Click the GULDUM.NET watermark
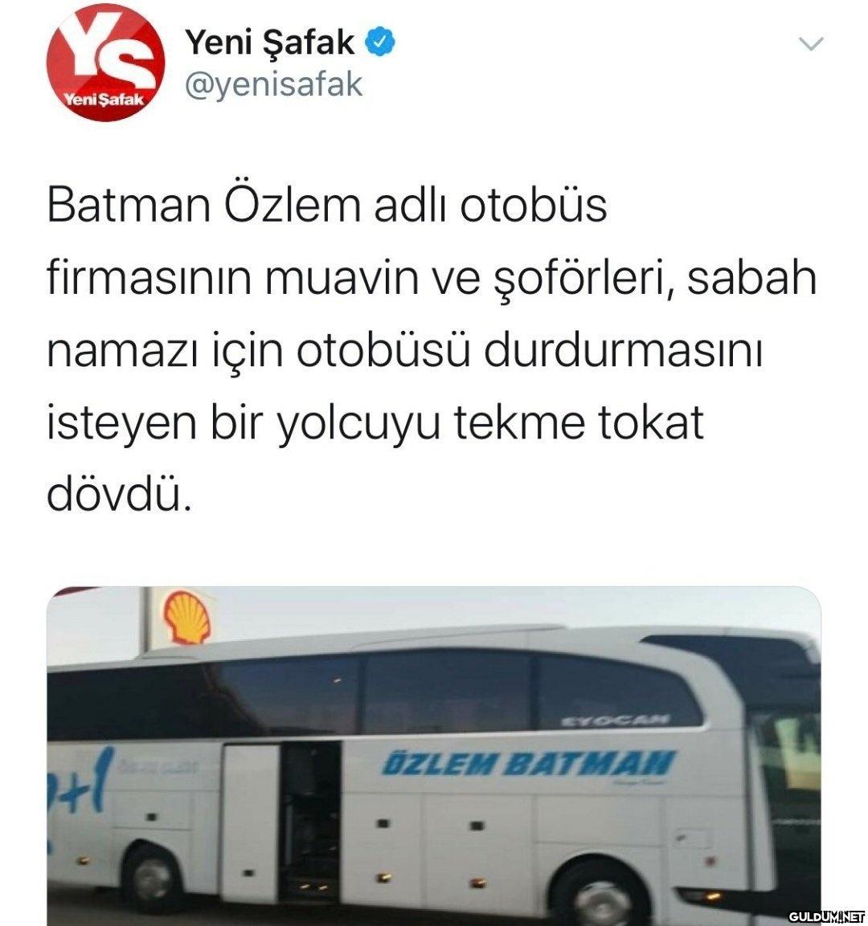 point(827,916)
